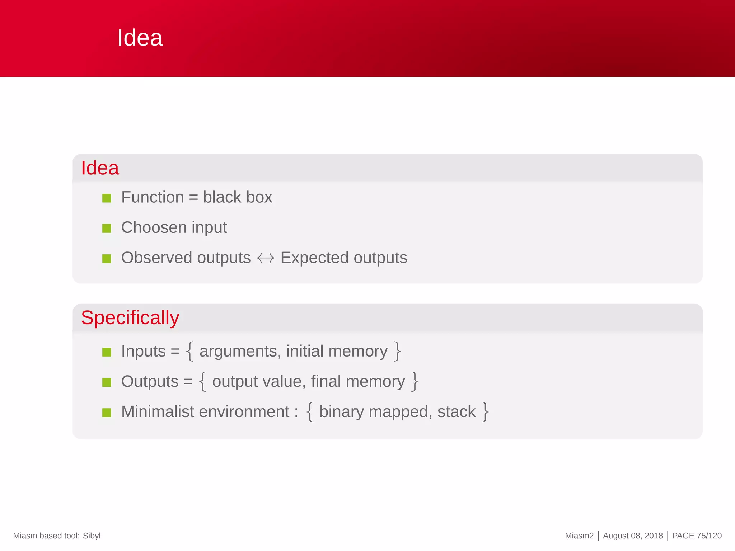Screen dimensions: 735x551
Task: Select the 'Choosen input' bullet text
Action: [174, 227]
